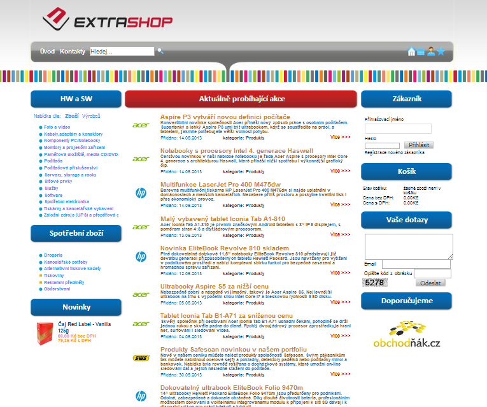Switch offer view to Výrobců
The width and height of the screenshot is (487, 407).
[91, 116]
